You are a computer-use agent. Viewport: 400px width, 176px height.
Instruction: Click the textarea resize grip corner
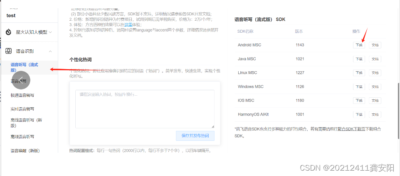tap(213, 126)
